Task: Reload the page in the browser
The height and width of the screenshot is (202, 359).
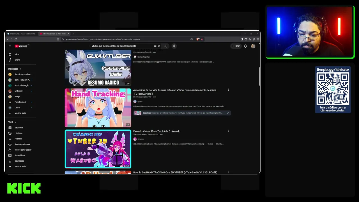Action: 16,39
